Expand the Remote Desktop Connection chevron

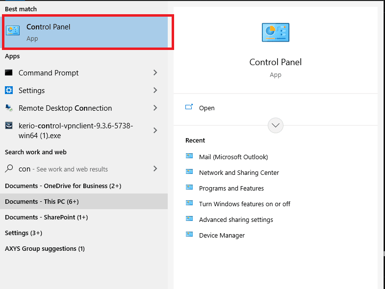pyautogui.click(x=155, y=108)
